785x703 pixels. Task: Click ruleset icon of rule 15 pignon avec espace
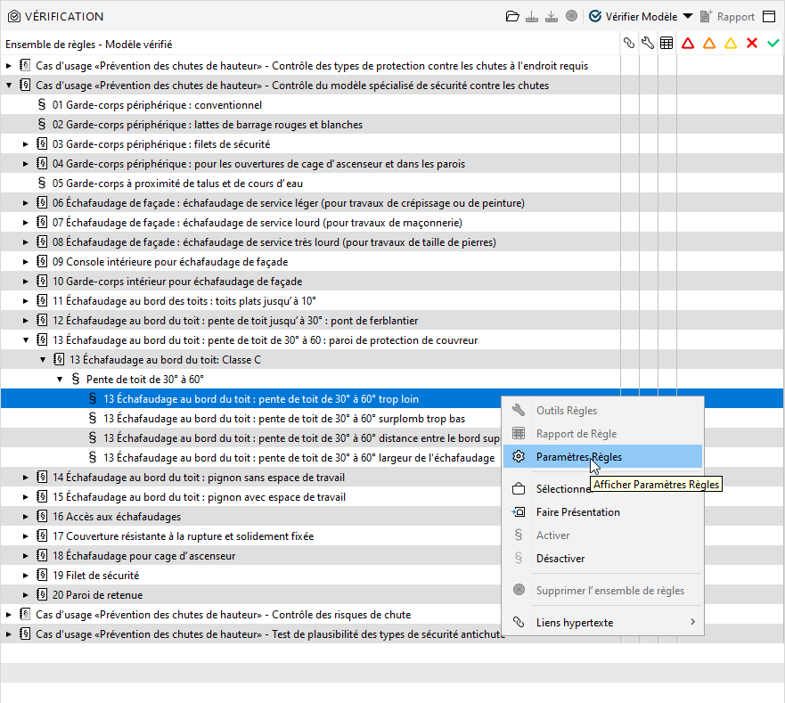point(42,496)
